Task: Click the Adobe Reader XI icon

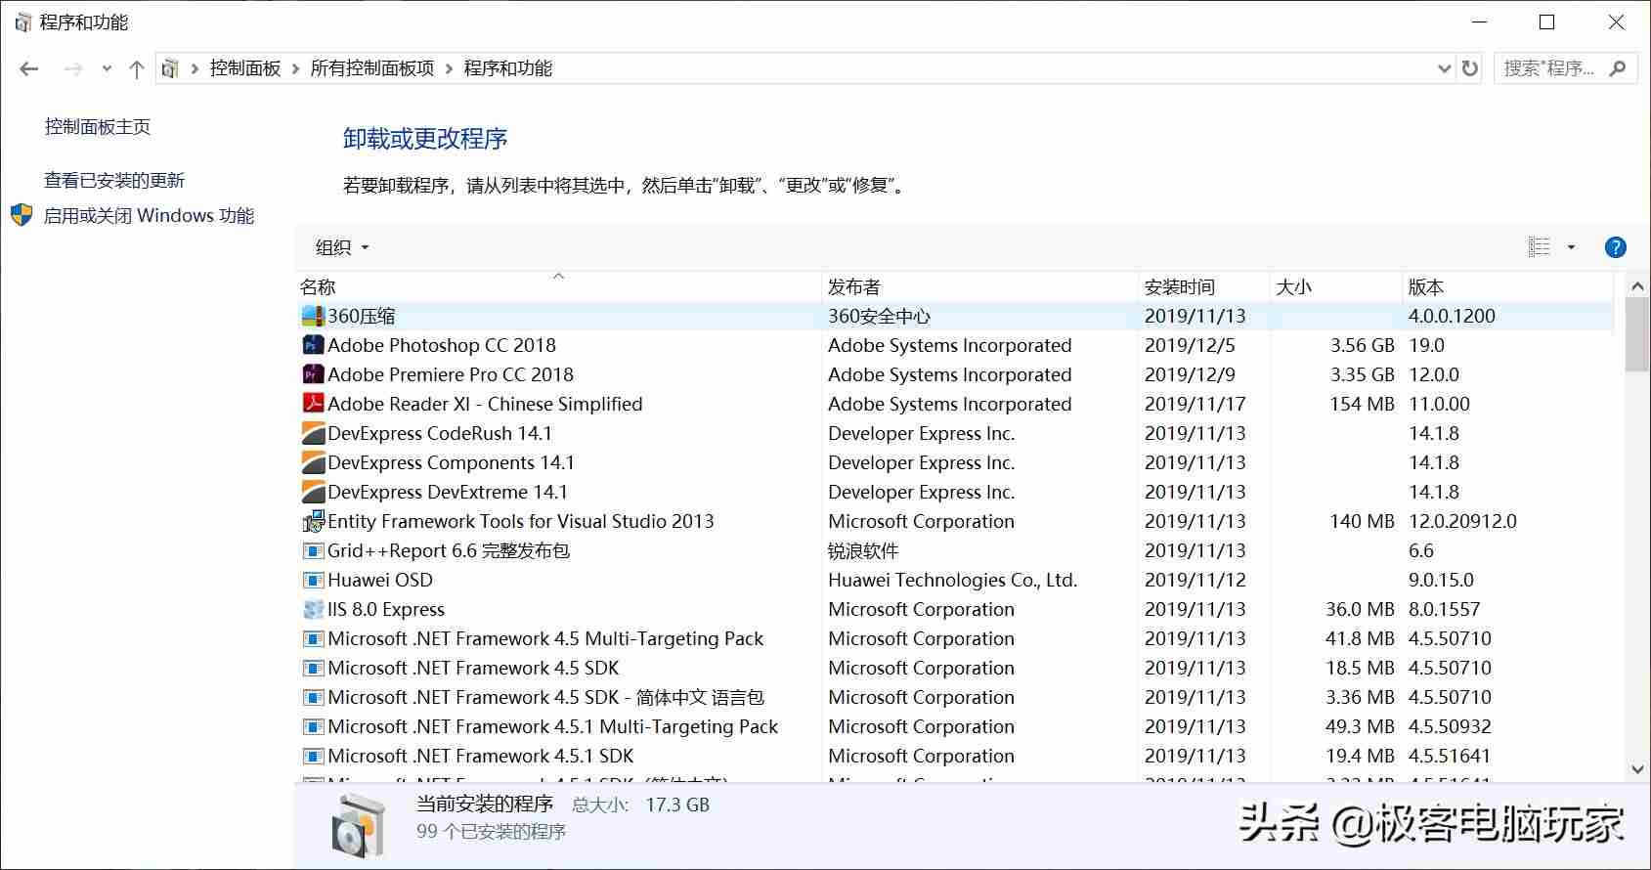Action: pyautogui.click(x=313, y=404)
